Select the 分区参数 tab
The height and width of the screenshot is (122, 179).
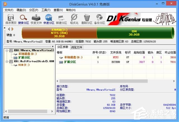(x=63, y=47)
